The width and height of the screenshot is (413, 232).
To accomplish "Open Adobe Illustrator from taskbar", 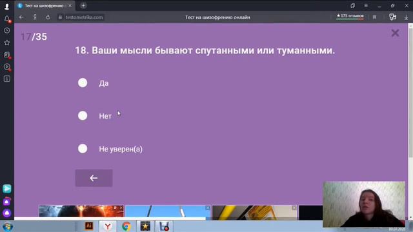I will [x=89, y=226].
